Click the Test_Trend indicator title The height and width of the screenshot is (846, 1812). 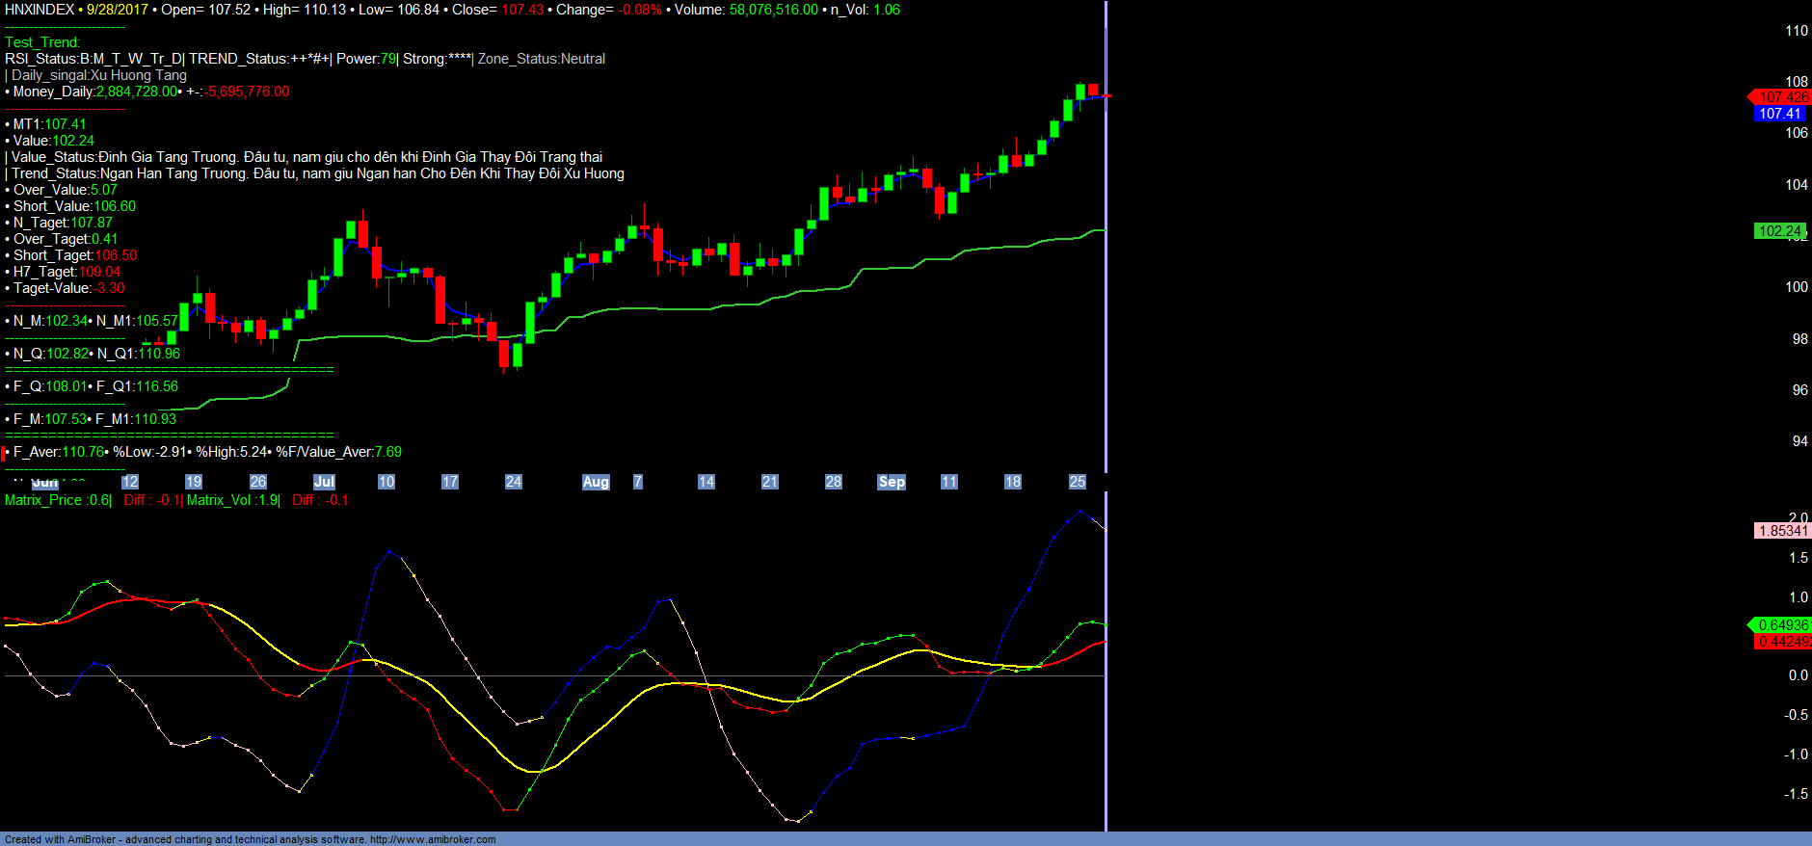coord(42,42)
